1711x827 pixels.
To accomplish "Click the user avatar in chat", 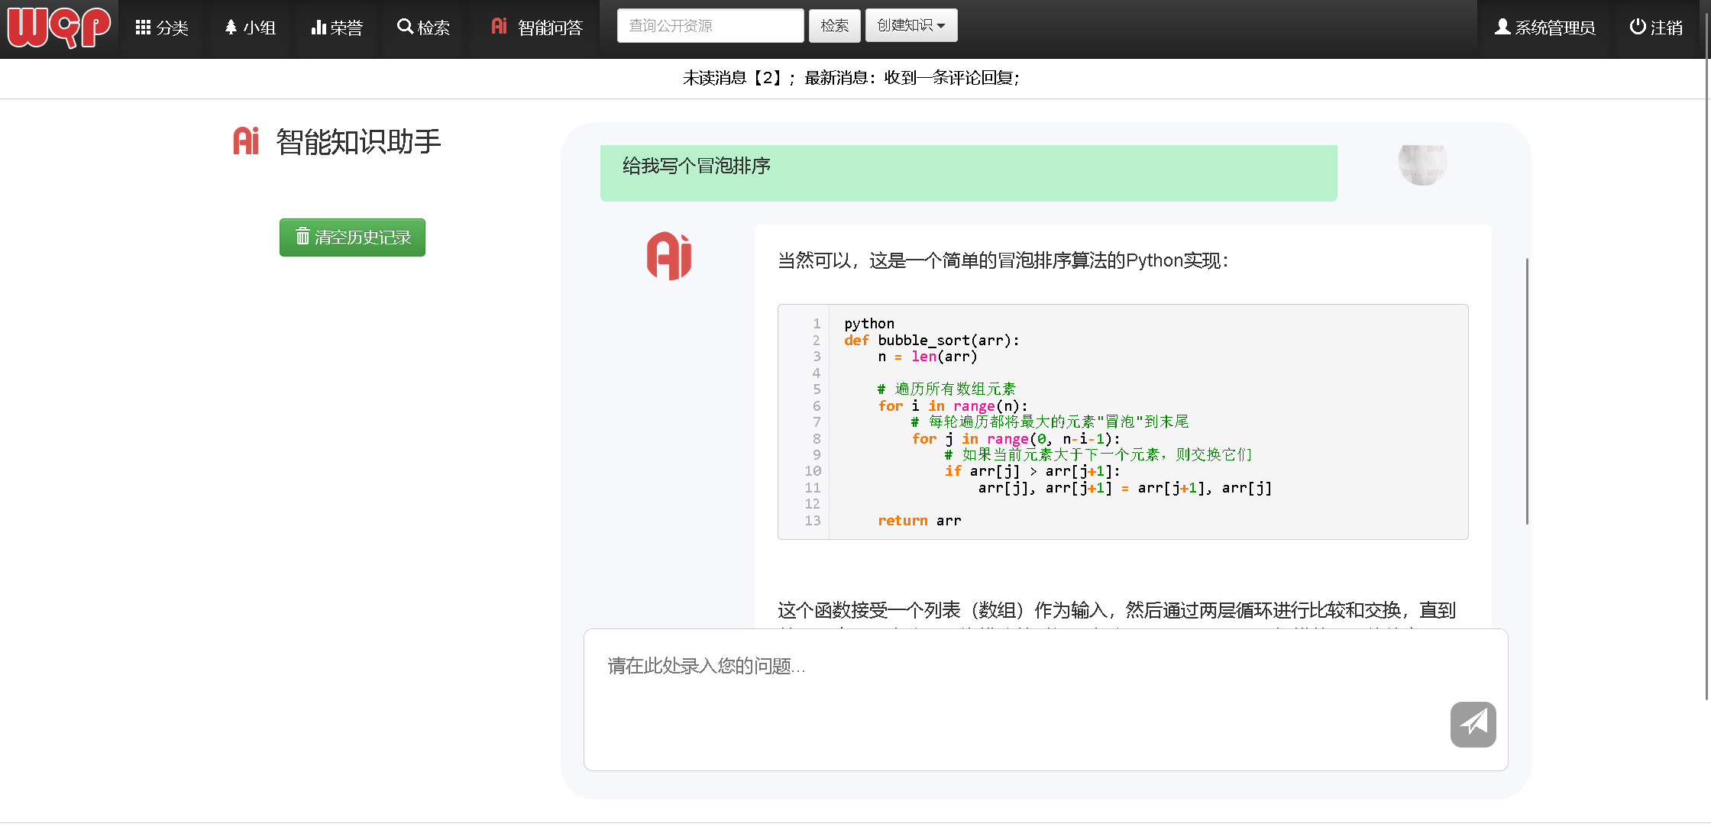I will pos(1422,164).
